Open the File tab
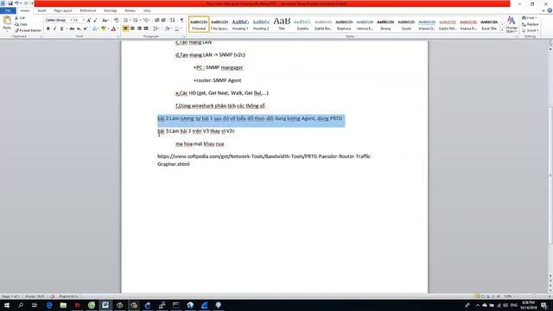Image resolution: width=553 pixels, height=311 pixels. click(x=8, y=10)
